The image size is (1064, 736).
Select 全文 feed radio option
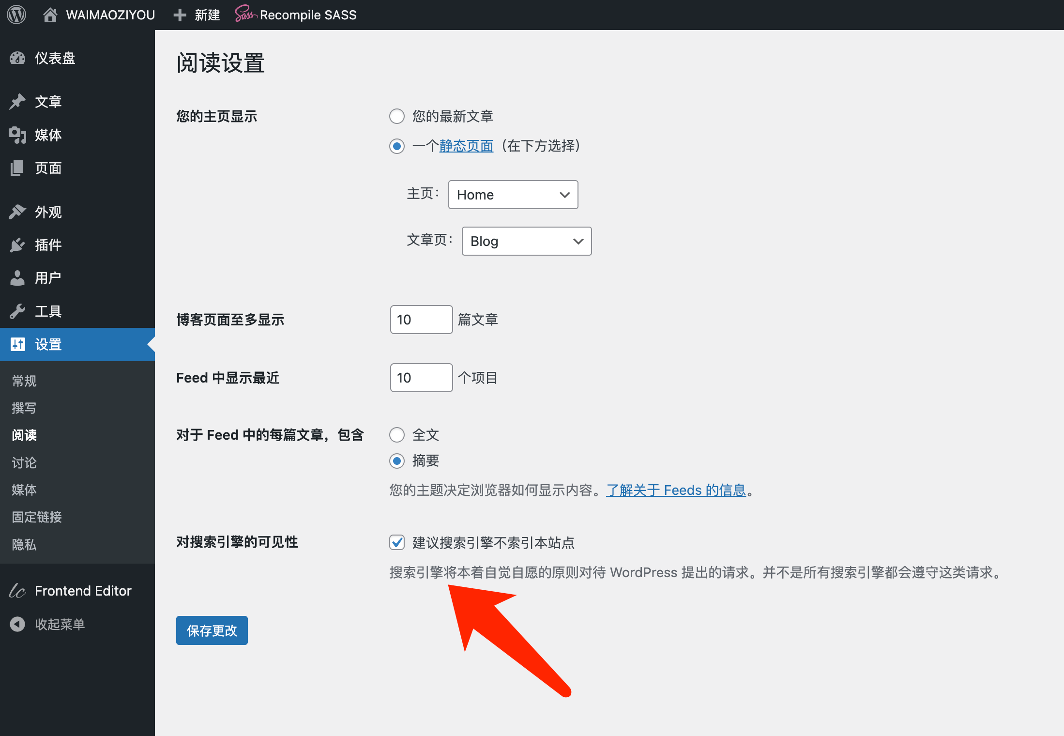(x=397, y=435)
